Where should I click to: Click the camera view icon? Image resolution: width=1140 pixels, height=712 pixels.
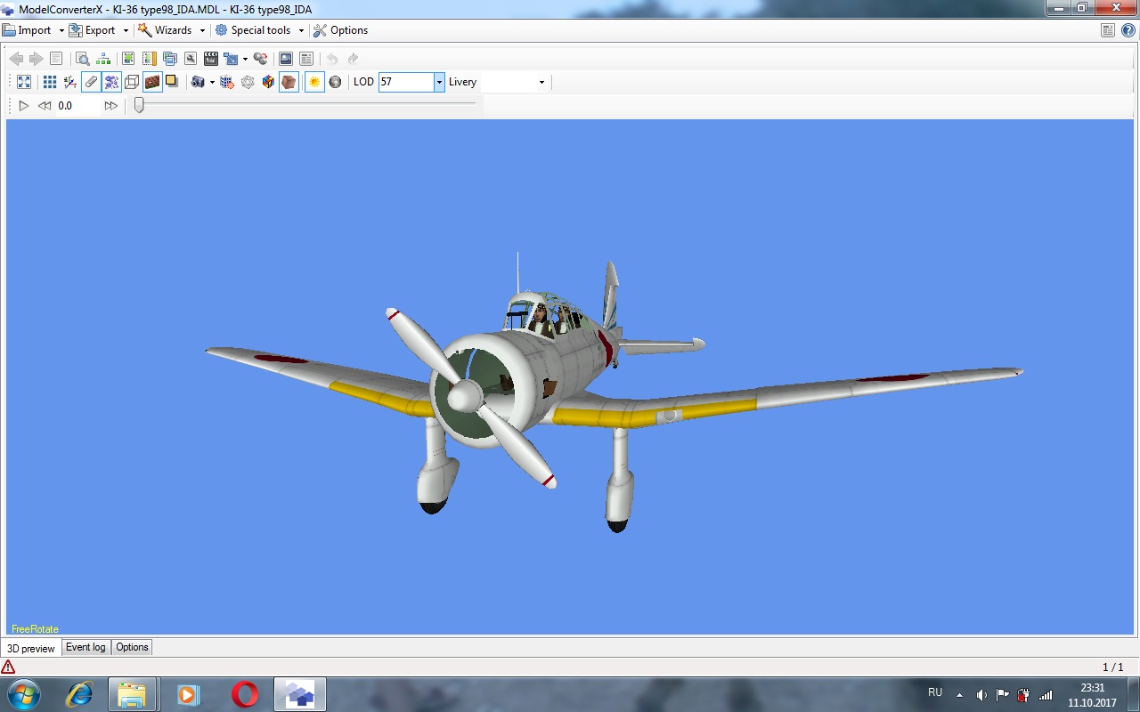click(198, 82)
